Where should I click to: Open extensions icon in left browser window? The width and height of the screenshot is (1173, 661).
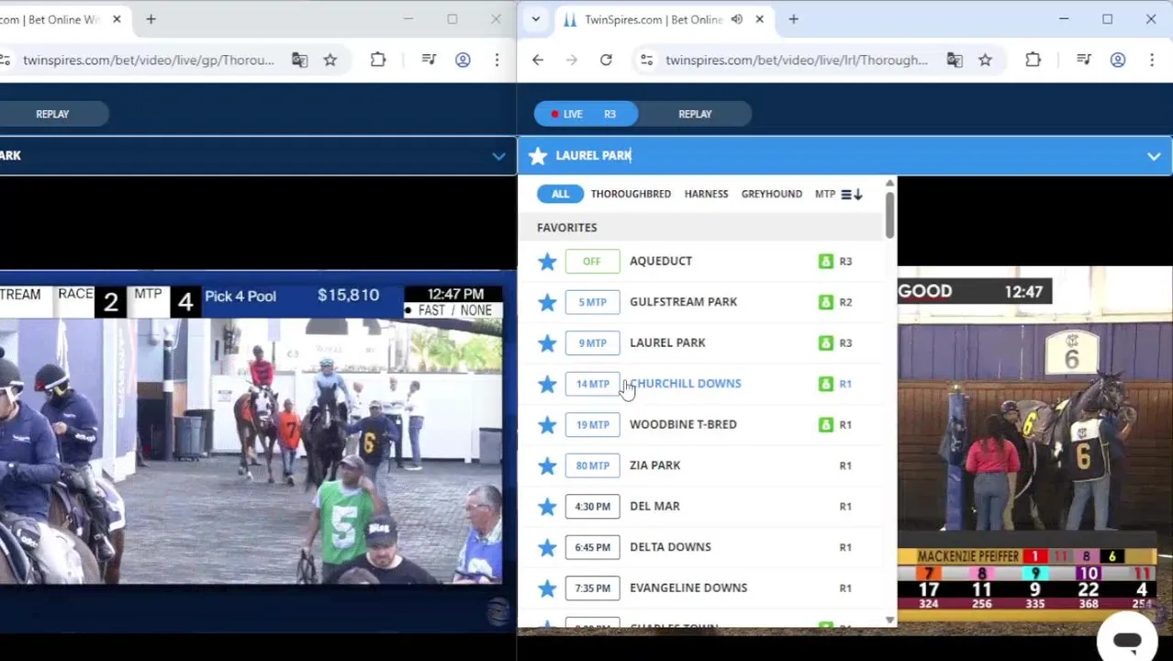[x=378, y=61]
